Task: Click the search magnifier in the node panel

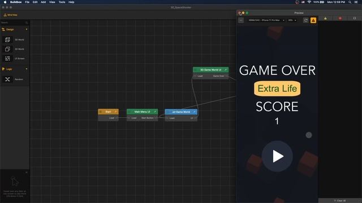Action: 27,23
